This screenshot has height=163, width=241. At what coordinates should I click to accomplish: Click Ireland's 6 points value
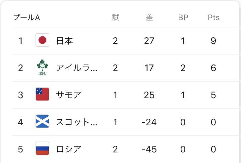pyautogui.click(x=213, y=68)
